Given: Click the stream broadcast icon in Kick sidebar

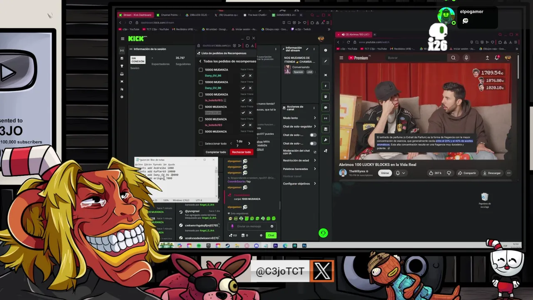Looking at the screenshot, I should 122,50.
